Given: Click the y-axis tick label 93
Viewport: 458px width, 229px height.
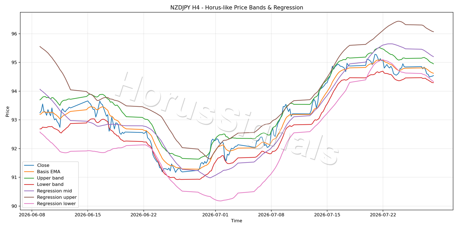Looking at the screenshot, I should pyautogui.click(x=14, y=120).
